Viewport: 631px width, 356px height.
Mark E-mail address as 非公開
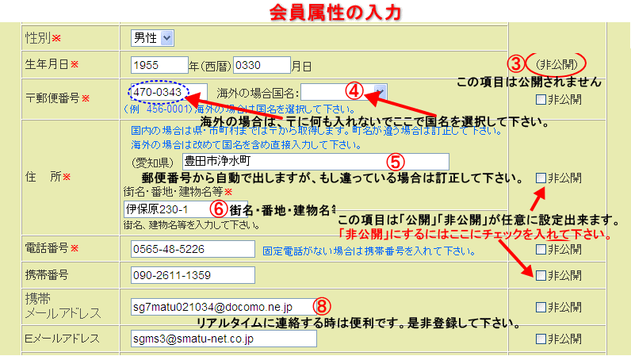(541, 339)
